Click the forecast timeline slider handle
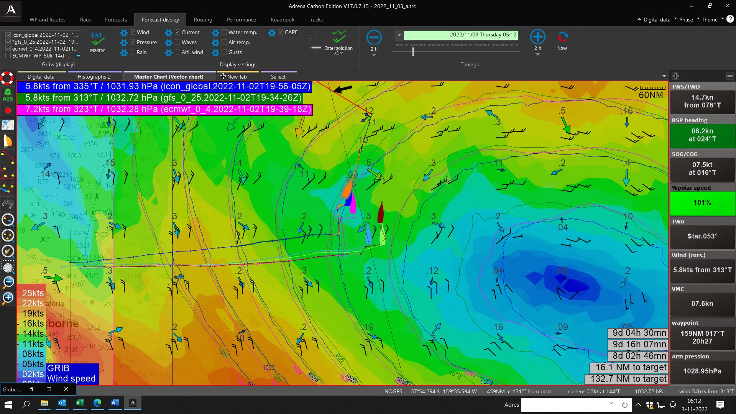Screen dimensions: 736x414 (x=413, y=52)
